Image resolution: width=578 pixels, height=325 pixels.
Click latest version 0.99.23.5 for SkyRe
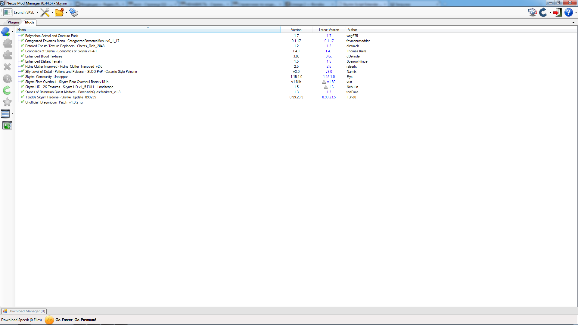329,97
